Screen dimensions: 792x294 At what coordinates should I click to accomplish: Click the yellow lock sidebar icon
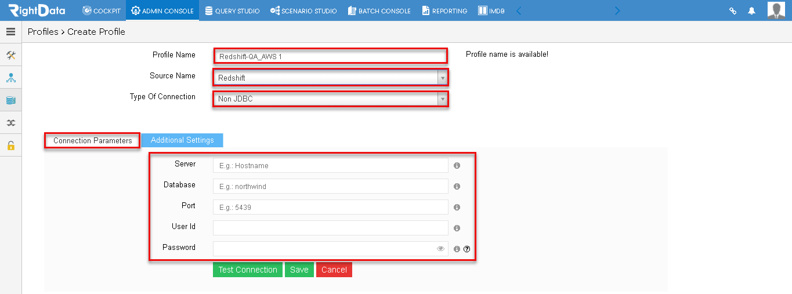click(10, 146)
